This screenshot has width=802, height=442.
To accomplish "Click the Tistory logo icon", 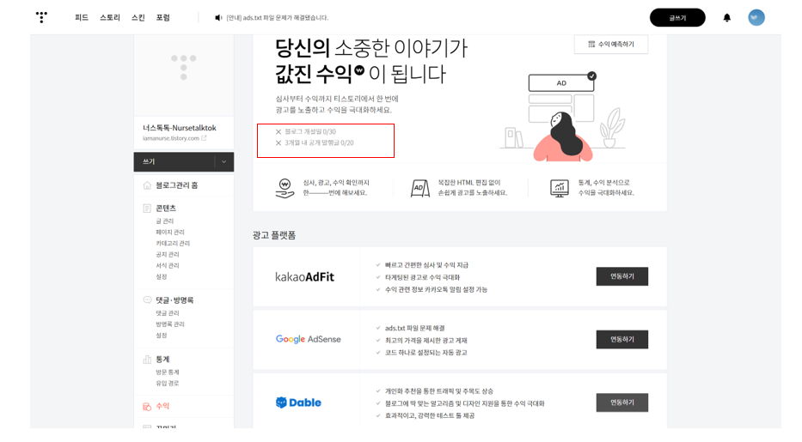I will (x=41, y=17).
